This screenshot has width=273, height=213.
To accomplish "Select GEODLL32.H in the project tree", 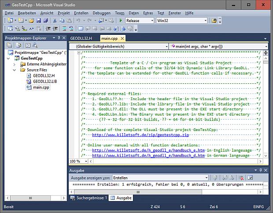I will click(x=44, y=76).
